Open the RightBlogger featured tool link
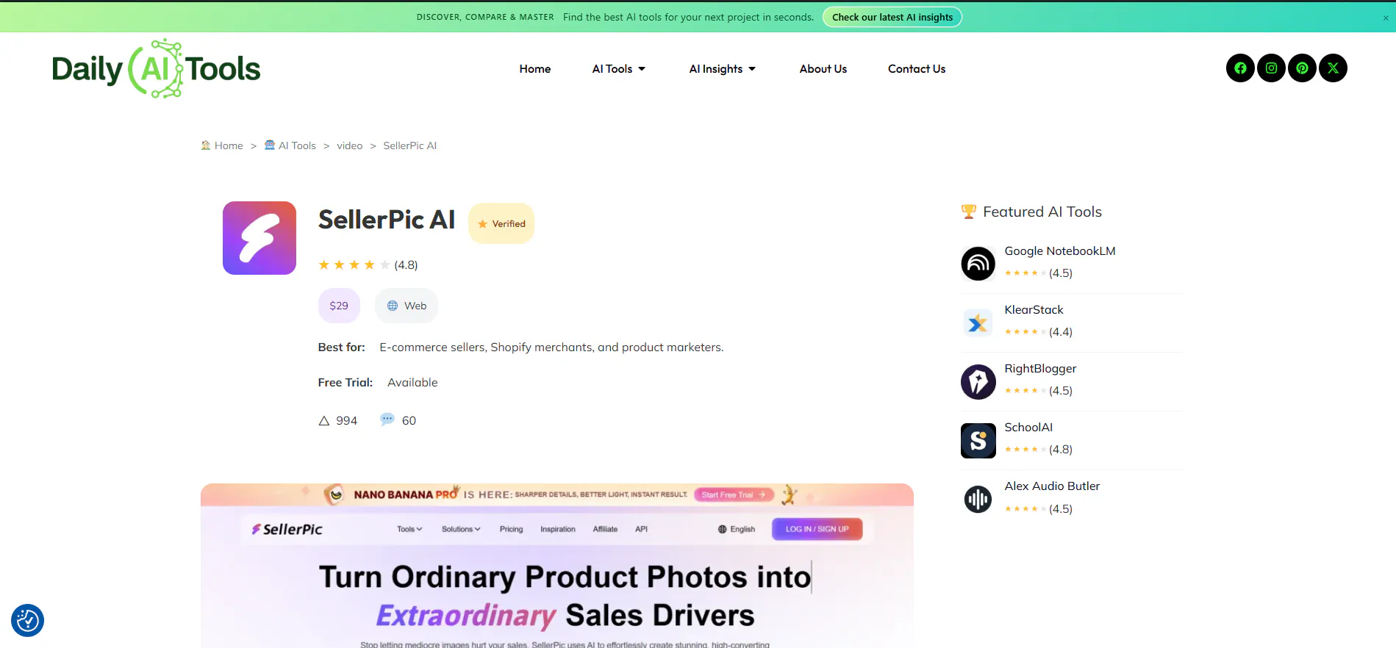 coord(1041,369)
